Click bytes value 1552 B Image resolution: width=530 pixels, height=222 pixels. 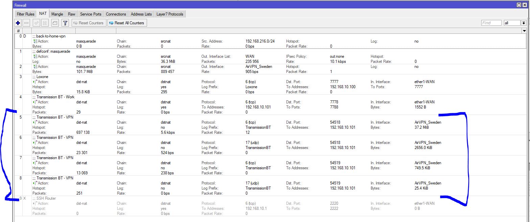pyautogui.click(x=420, y=107)
